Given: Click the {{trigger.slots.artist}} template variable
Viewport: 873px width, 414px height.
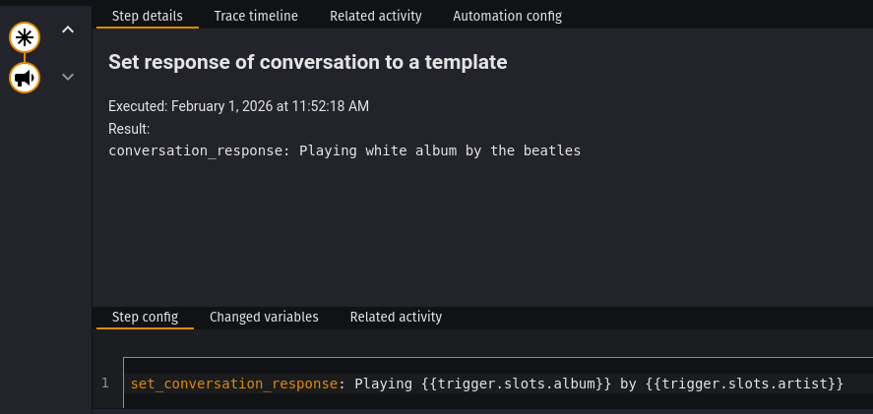Looking at the screenshot, I should tap(744, 384).
